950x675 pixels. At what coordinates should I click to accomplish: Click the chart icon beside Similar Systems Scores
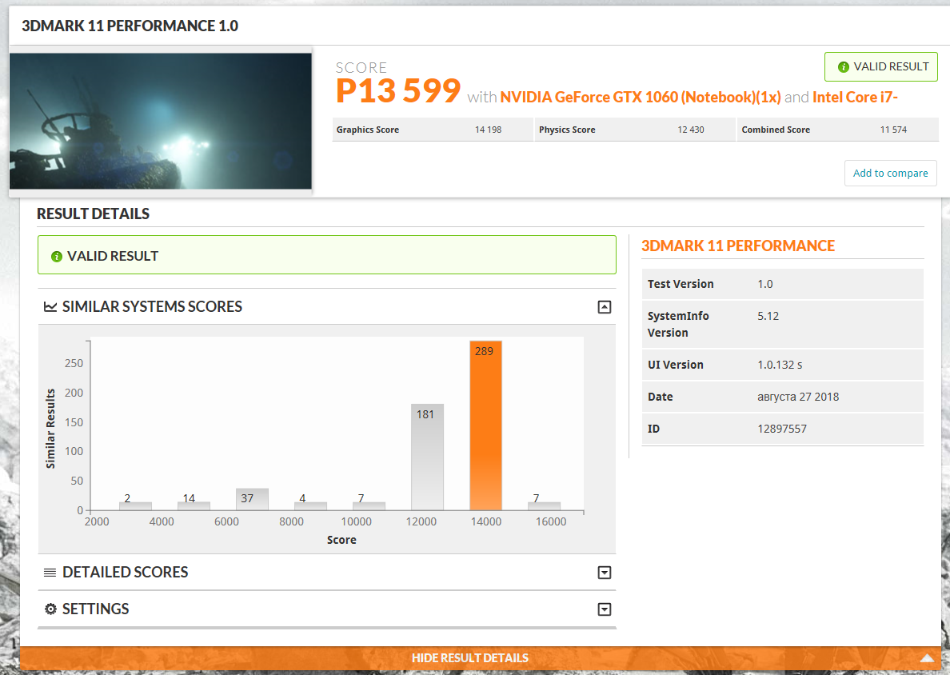(50, 307)
